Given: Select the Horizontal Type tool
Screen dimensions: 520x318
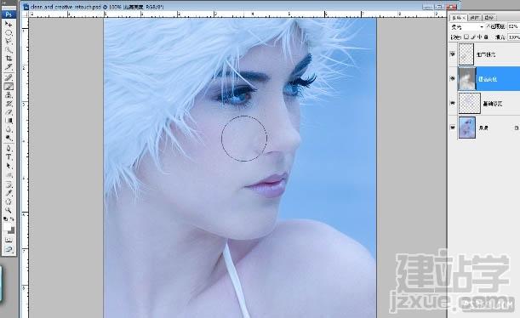Looking at the screenshot, I should (x=9, y=157).
